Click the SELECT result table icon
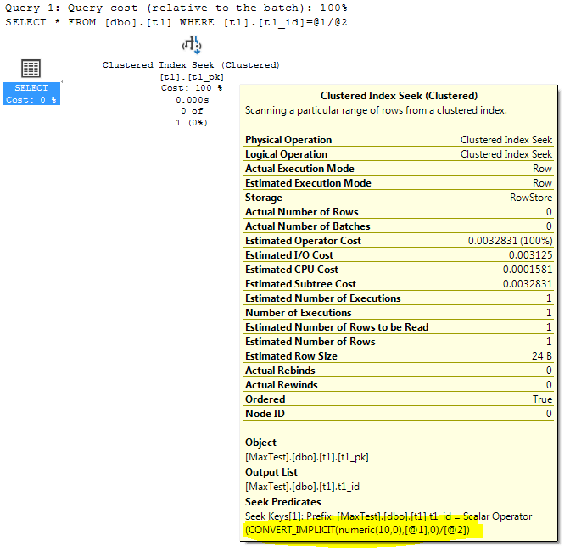The height and width of the screenshot is (552, 570). click(31, 68)
